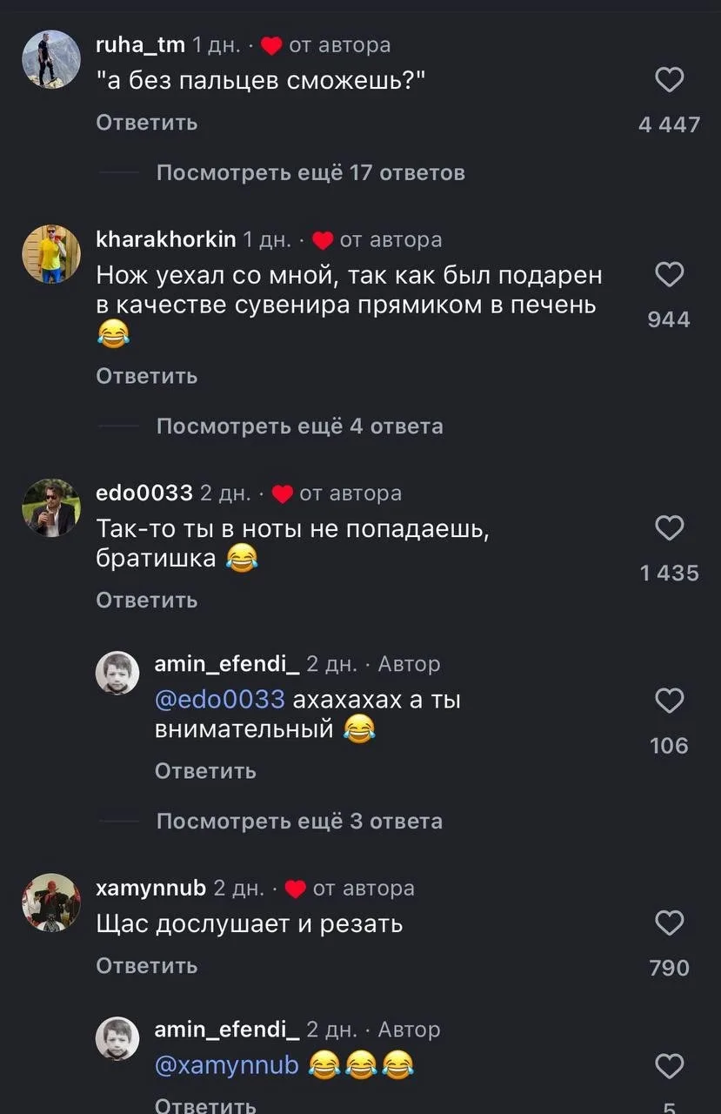This screenshot has width=721, height=1114.
Task: Tap heart on amin_efendi_'s reply to edo0033
Action: (x=669, y=701)
